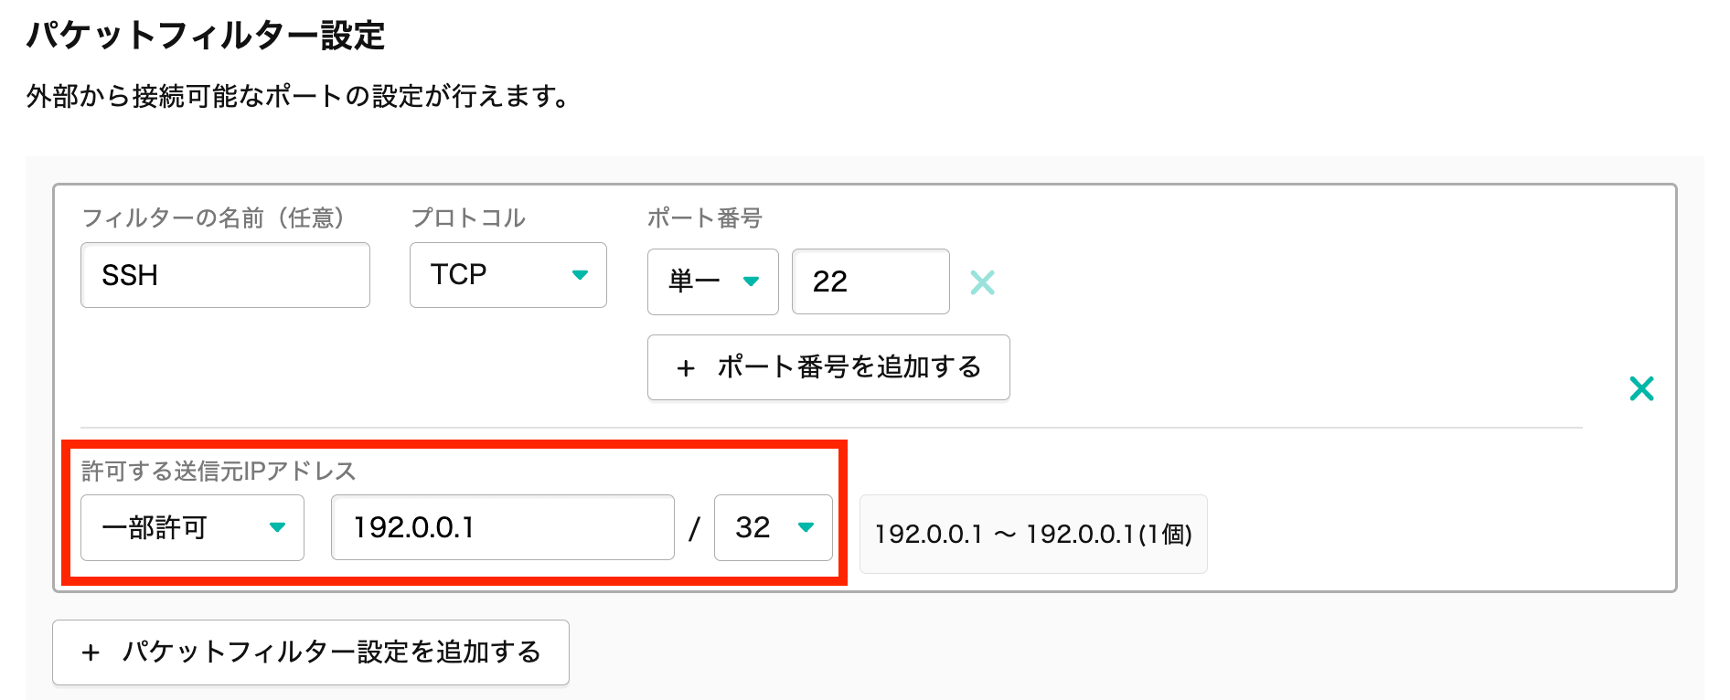Open the TCP protocol dropdown
This screenshot has width=1730, height=700.
point(507,275)
